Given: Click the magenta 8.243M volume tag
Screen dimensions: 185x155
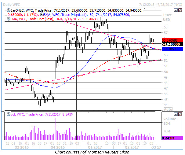Looking at the screenshot, I should pyautogui.click(x=172, y=138).
